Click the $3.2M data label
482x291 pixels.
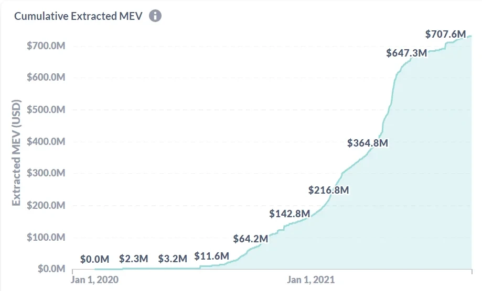click(x=173, y=259)
